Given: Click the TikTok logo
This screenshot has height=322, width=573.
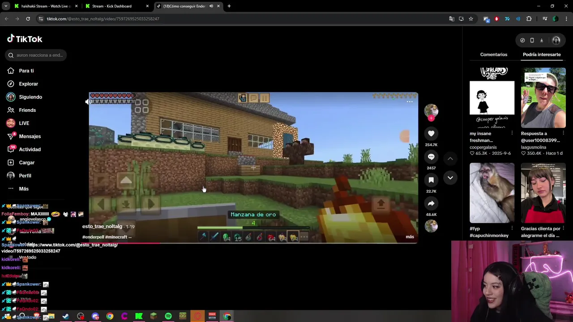Looking at the screenshot, I should click(x=25, y=39).
